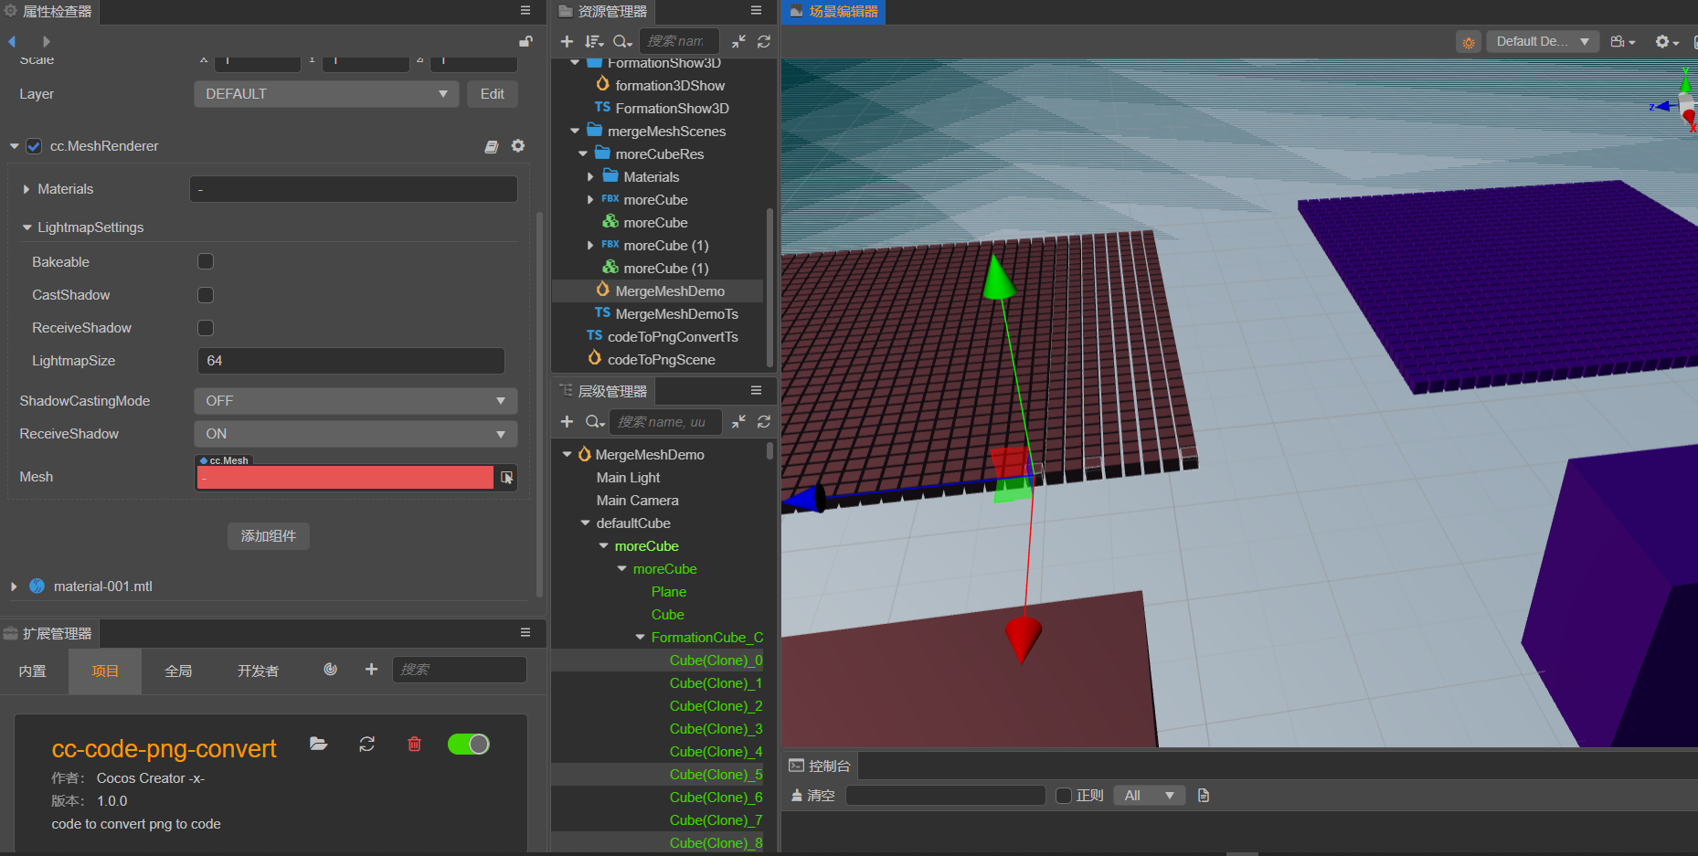Expand the Materials property section
Image resolution: width=1698 pixels, height=856 pixels.
click(27, 189)
